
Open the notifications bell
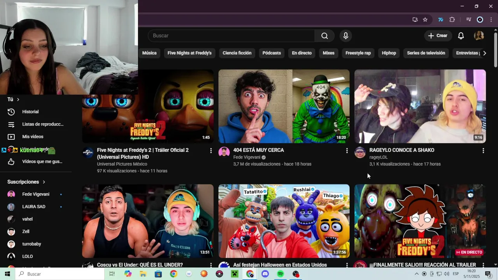(461, 36)
